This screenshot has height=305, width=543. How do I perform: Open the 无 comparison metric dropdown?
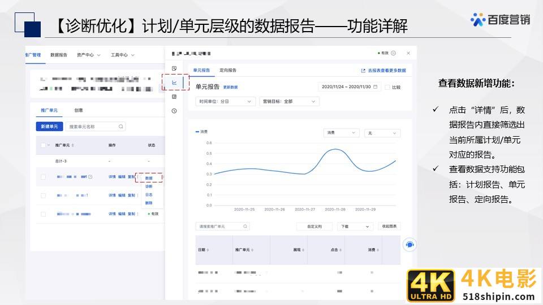[382, 133]
